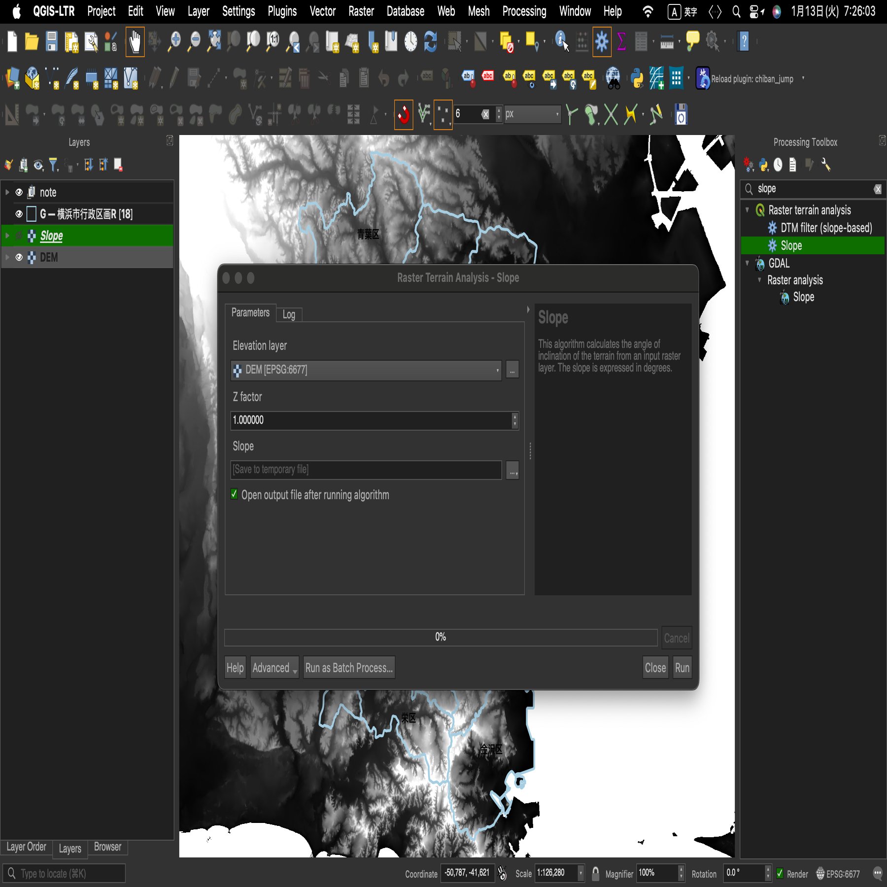The width and height of the screenshot is (887, 887).
Task: Open the temporal controller clock icon
Action: [x=410, y=41]
